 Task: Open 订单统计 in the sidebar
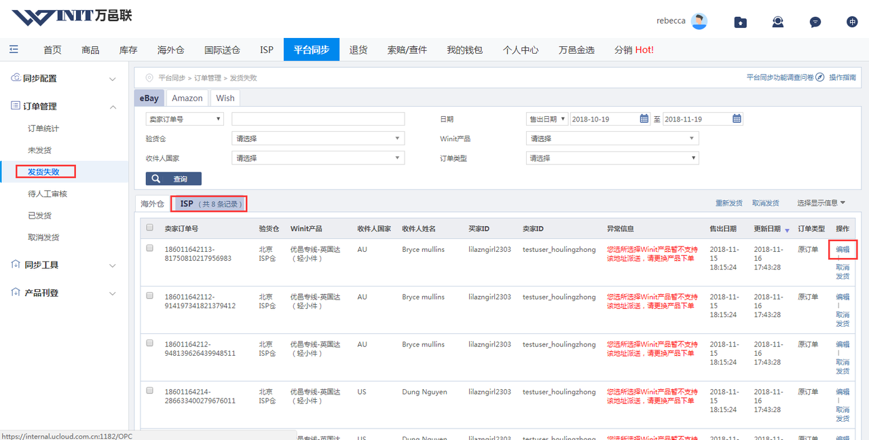43,128
